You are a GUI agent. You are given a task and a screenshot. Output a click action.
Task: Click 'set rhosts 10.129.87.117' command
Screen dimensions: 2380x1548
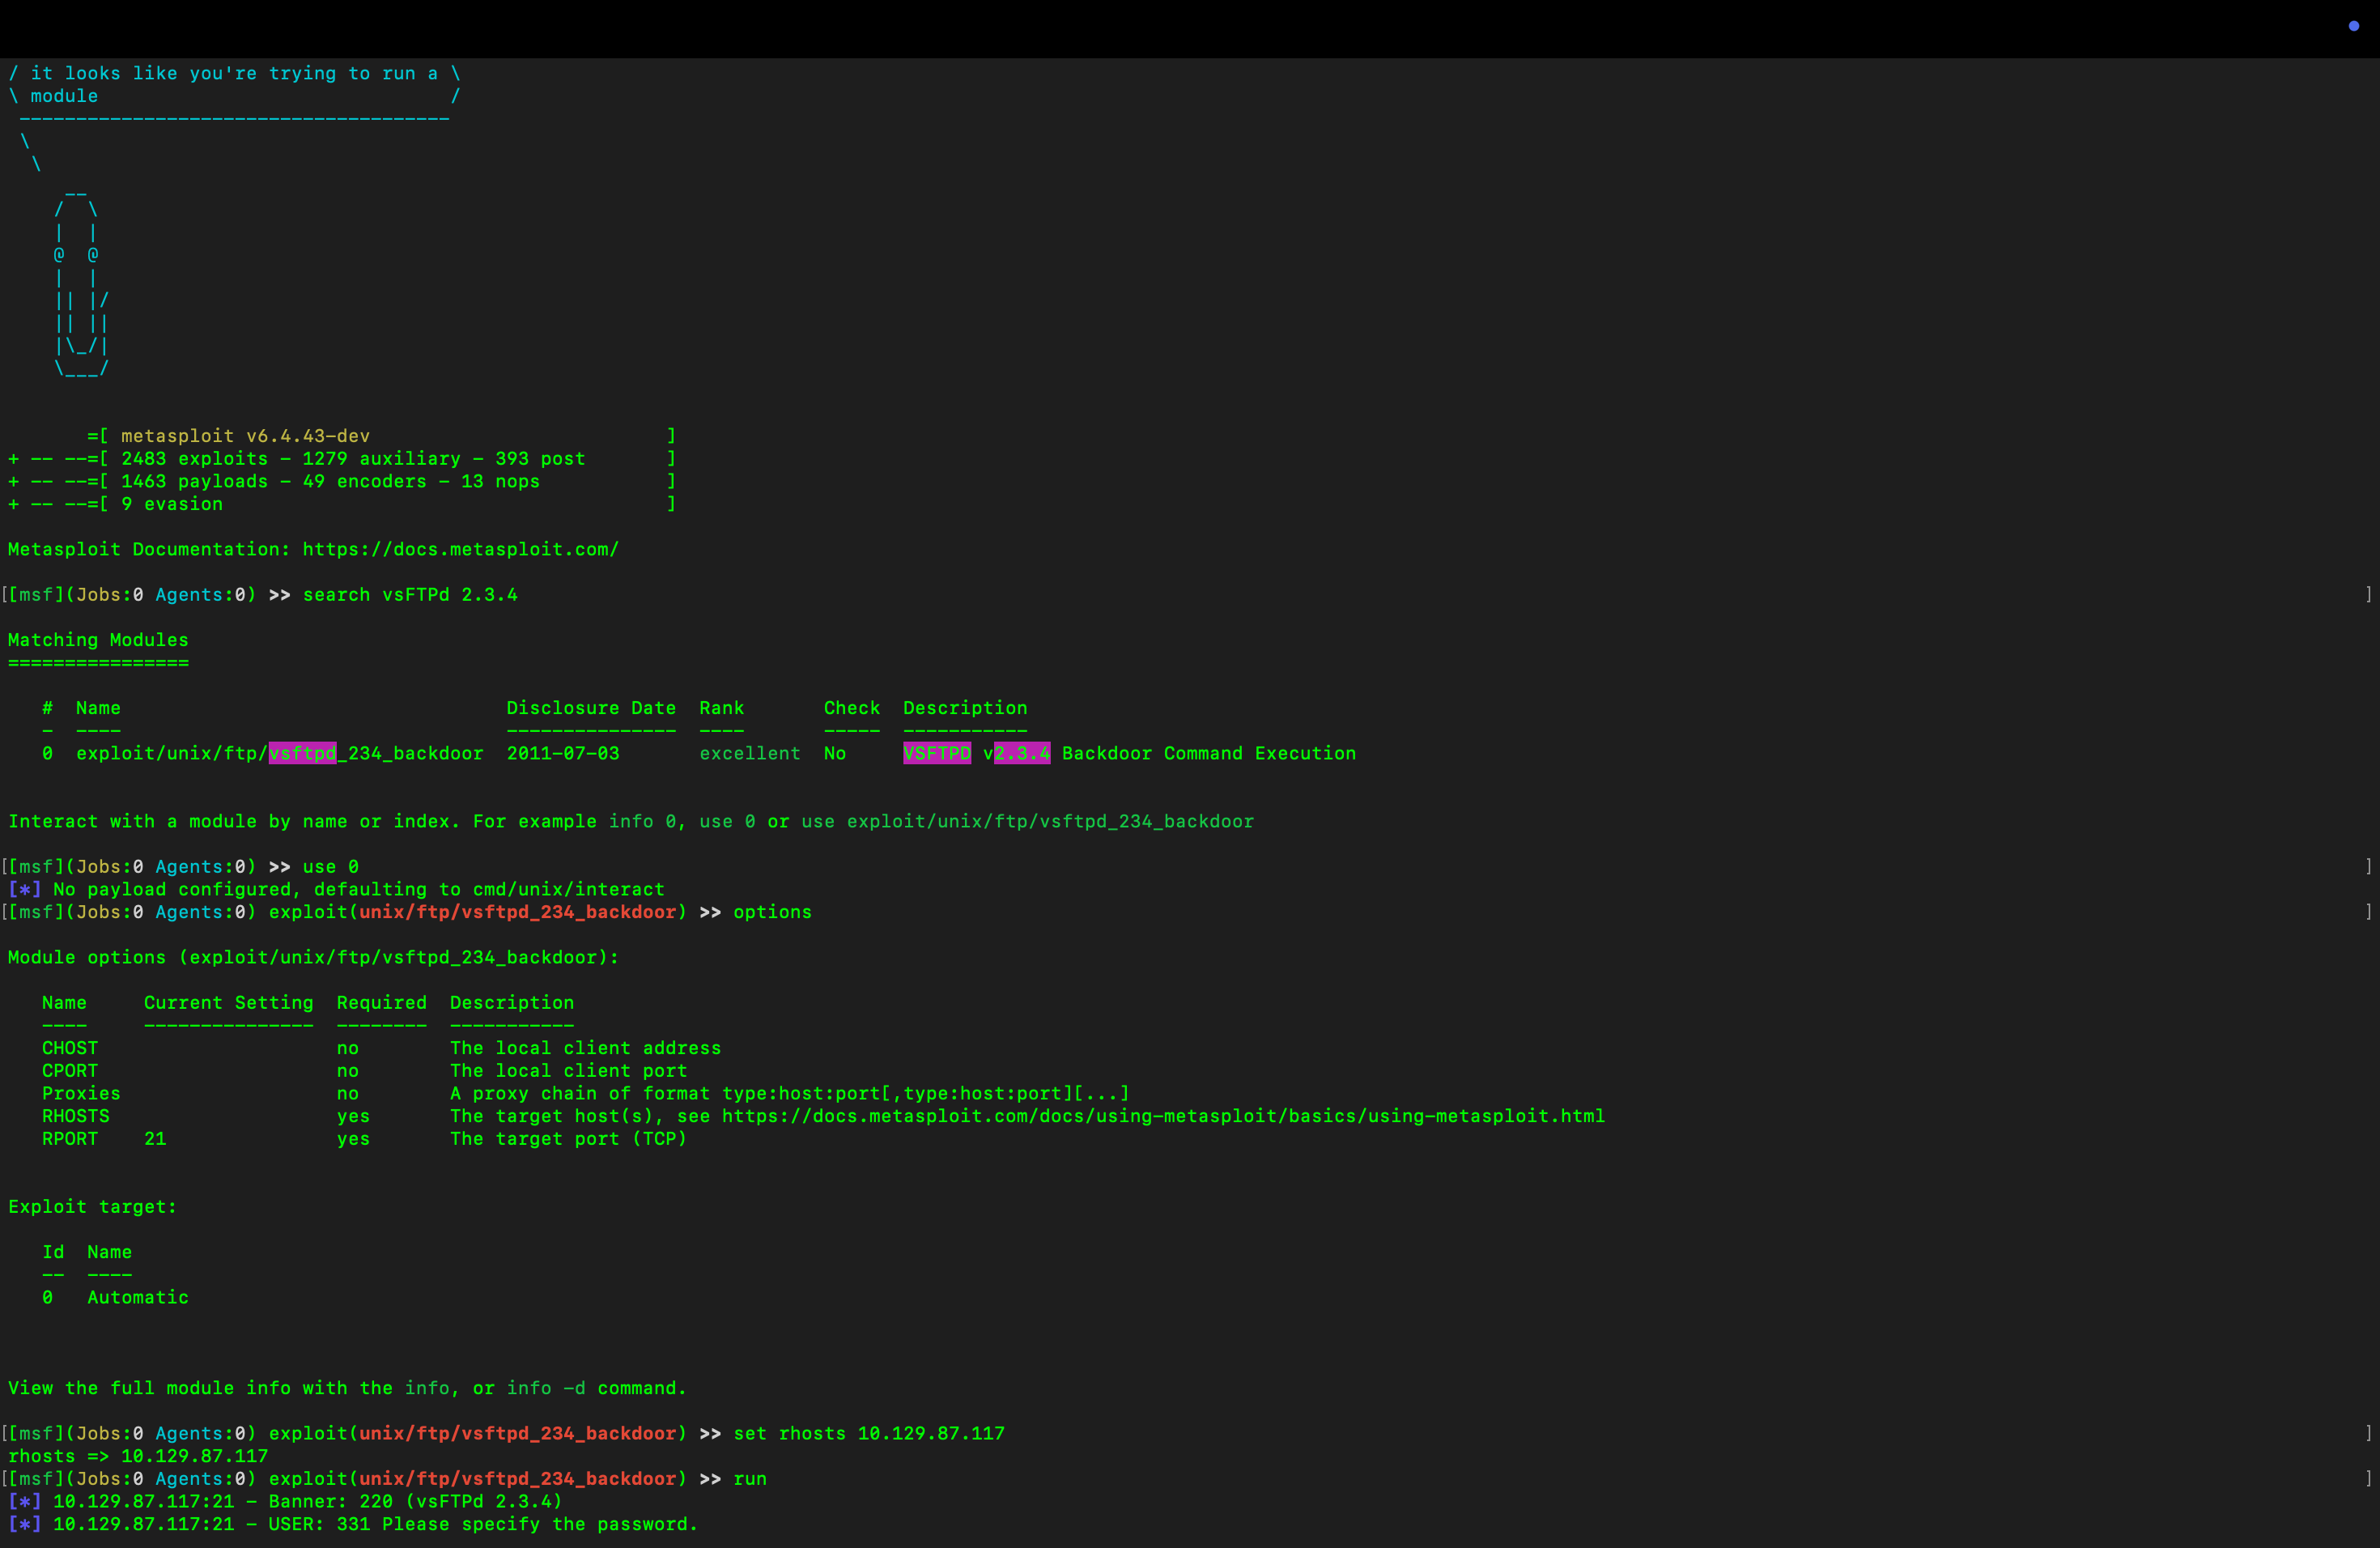869,1433
